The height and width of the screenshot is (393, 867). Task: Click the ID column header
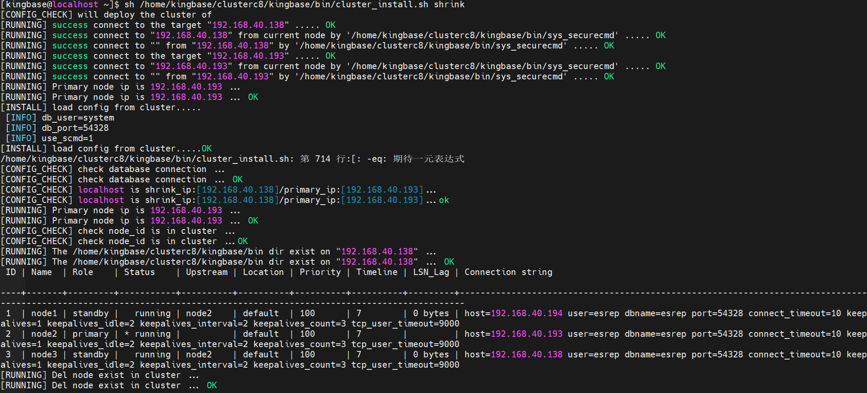(x=11, y=272)
